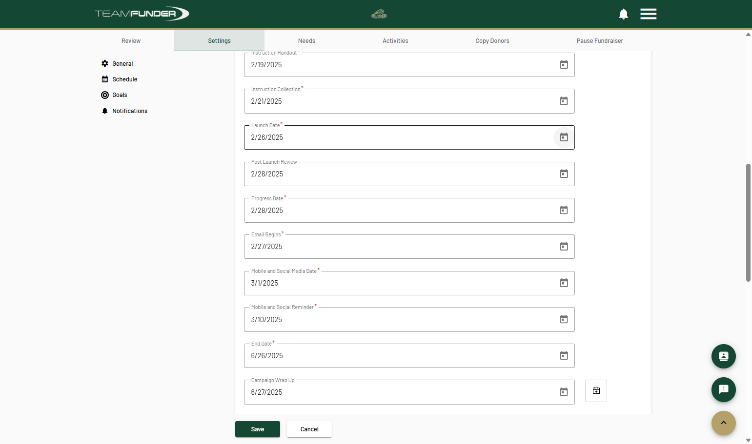Click the Launch Date field showing 2/26/2025
This screenshot has height=444, width=752.
point(409,137)
